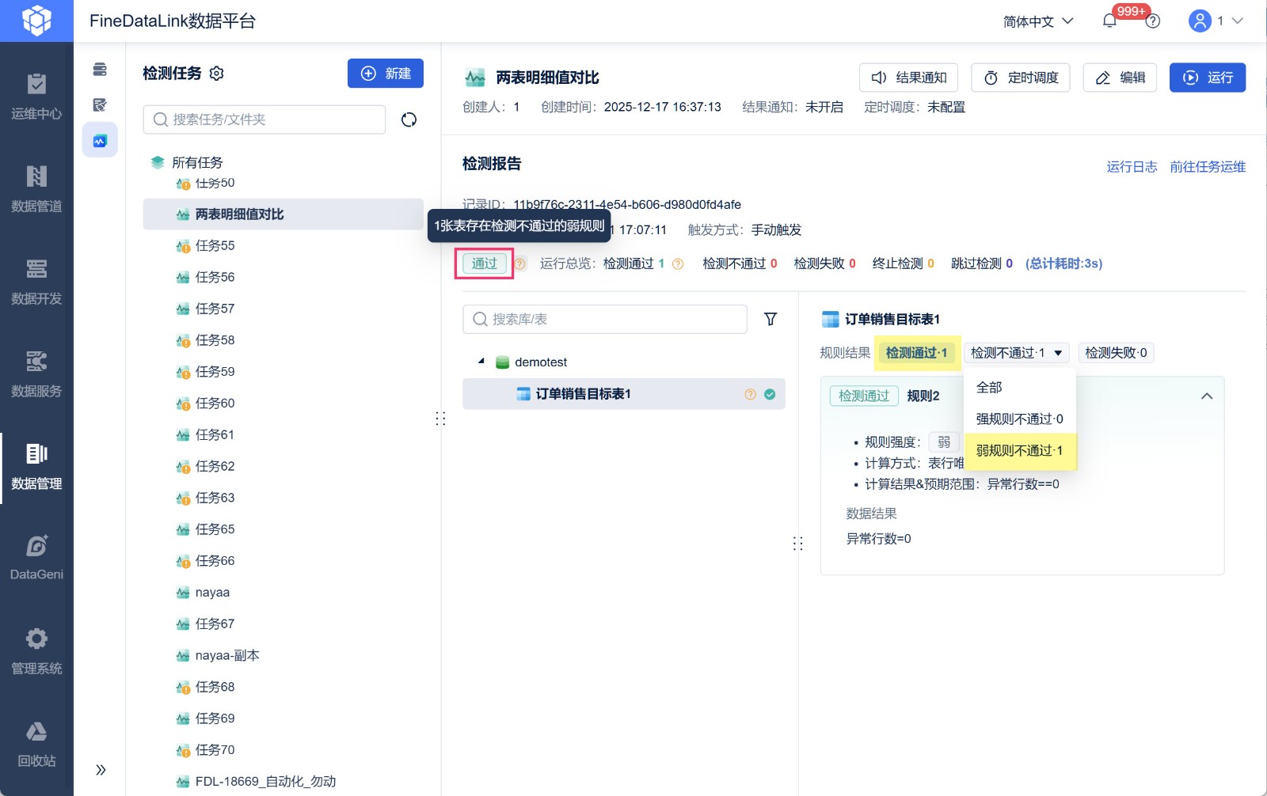
Task: Select the 所有任务 root folder
Action: click(x=197, y=162)
